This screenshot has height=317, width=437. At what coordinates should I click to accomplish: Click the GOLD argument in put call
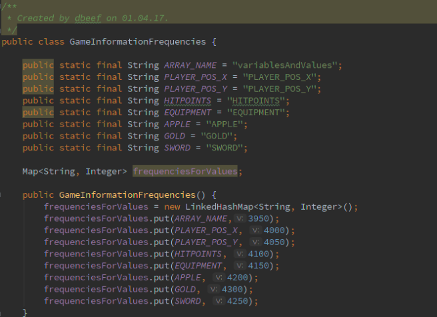click(x=185, y=289)
